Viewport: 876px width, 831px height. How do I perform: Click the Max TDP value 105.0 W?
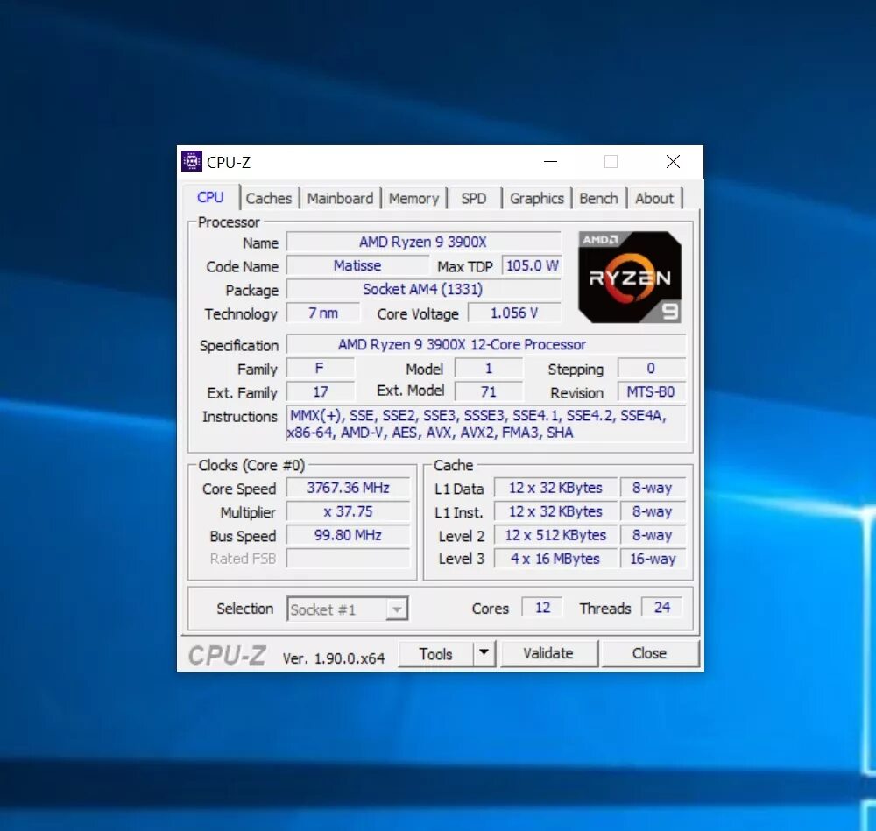[532, 266]
